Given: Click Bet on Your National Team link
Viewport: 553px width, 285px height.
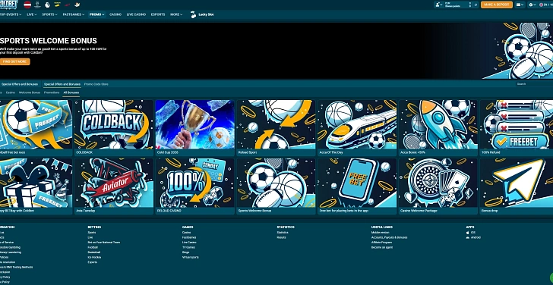Looking at the screenshot, I should [x=103, y=243].
